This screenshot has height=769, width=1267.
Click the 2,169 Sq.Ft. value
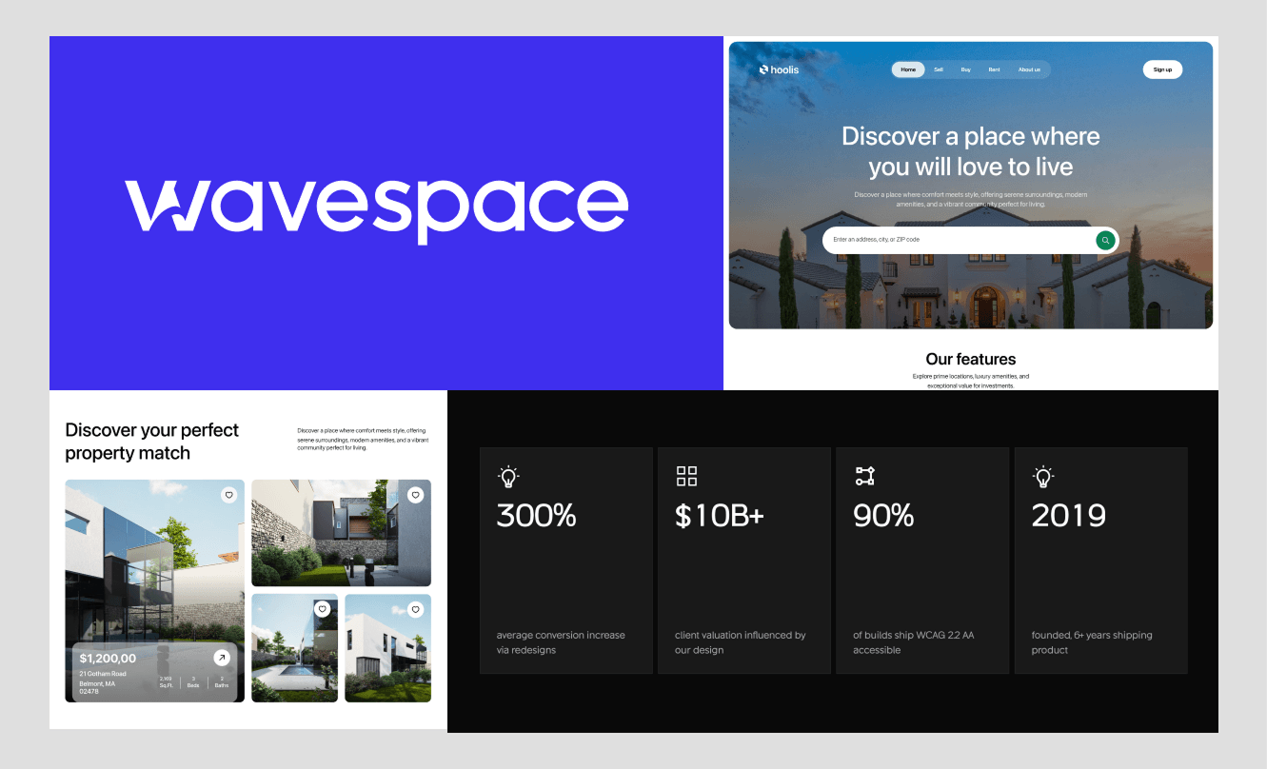pyautogui.click(x=166, y=682)
